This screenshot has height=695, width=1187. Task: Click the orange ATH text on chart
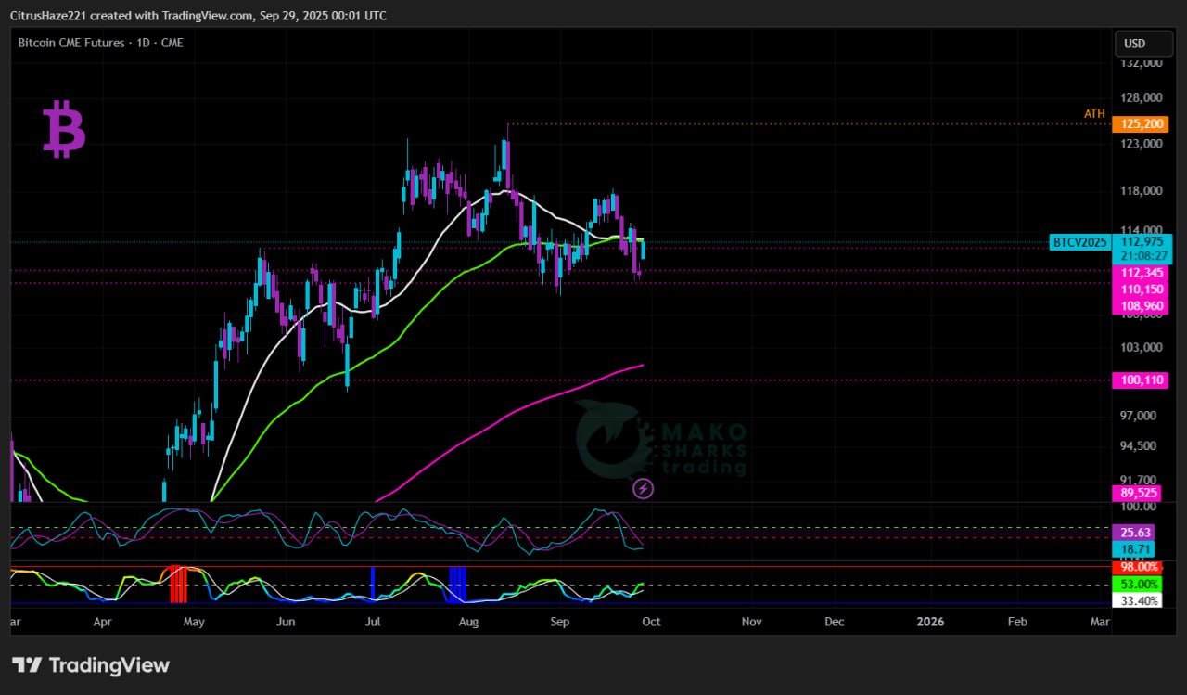pyautogui.click(x=1094, y=114)
